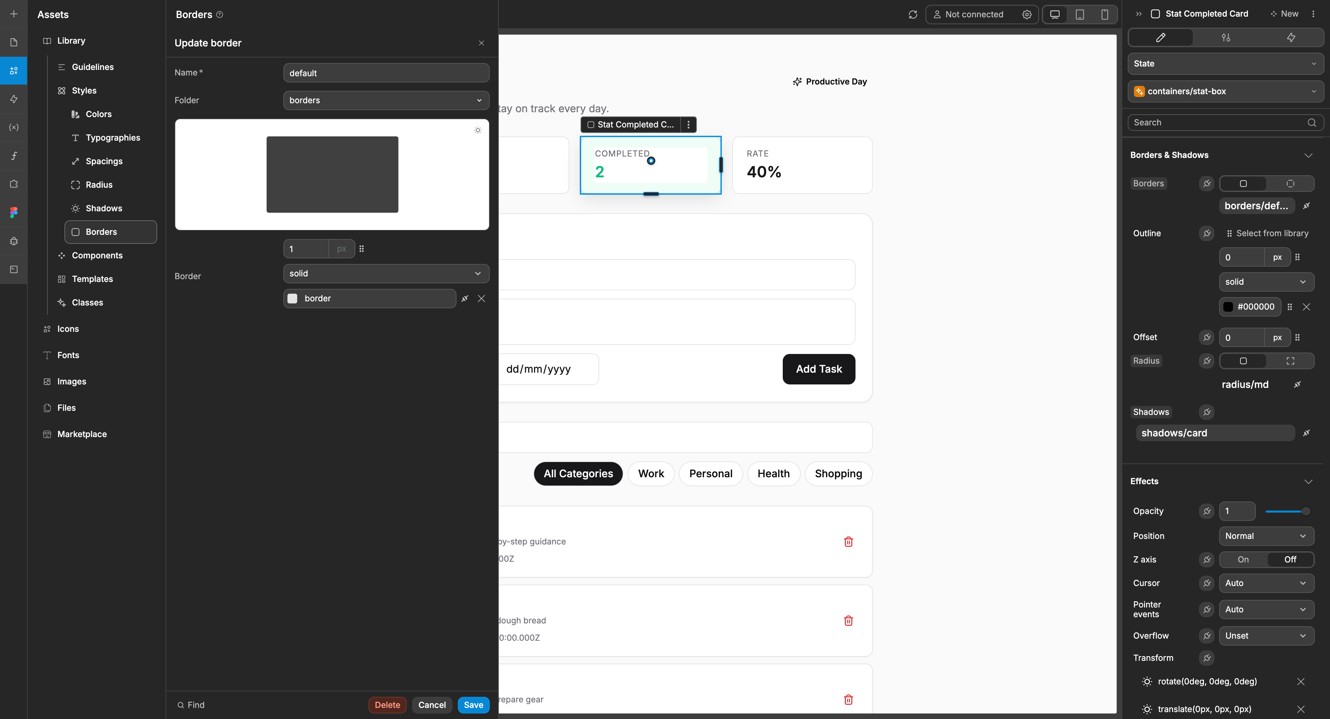
Task: Click the Borders help question mark icon
Action: pyautogui.click(x=220, y=15)
